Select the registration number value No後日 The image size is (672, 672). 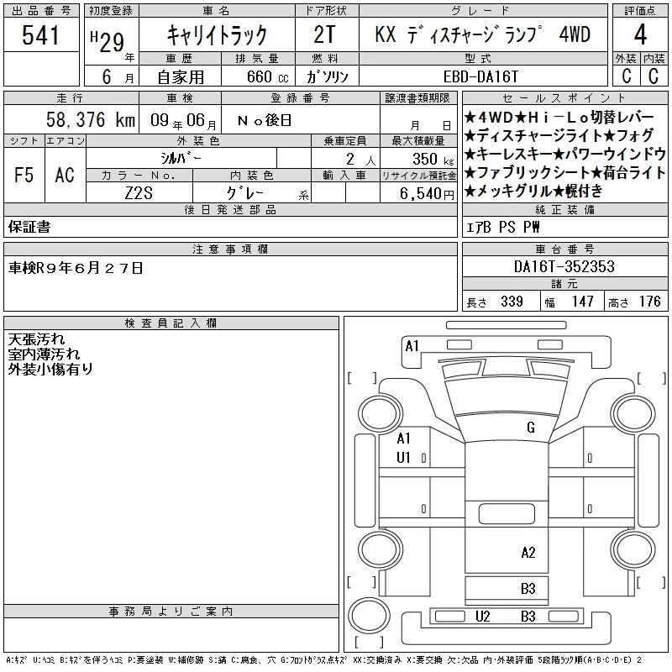(x=265, y=120)
